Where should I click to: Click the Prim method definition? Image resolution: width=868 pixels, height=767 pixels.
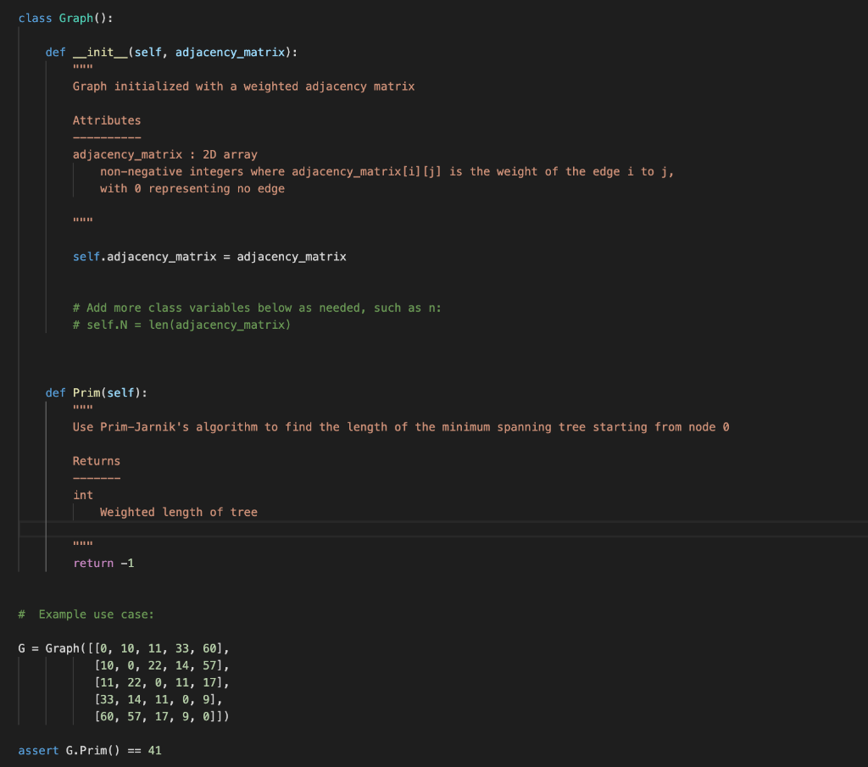86,392
